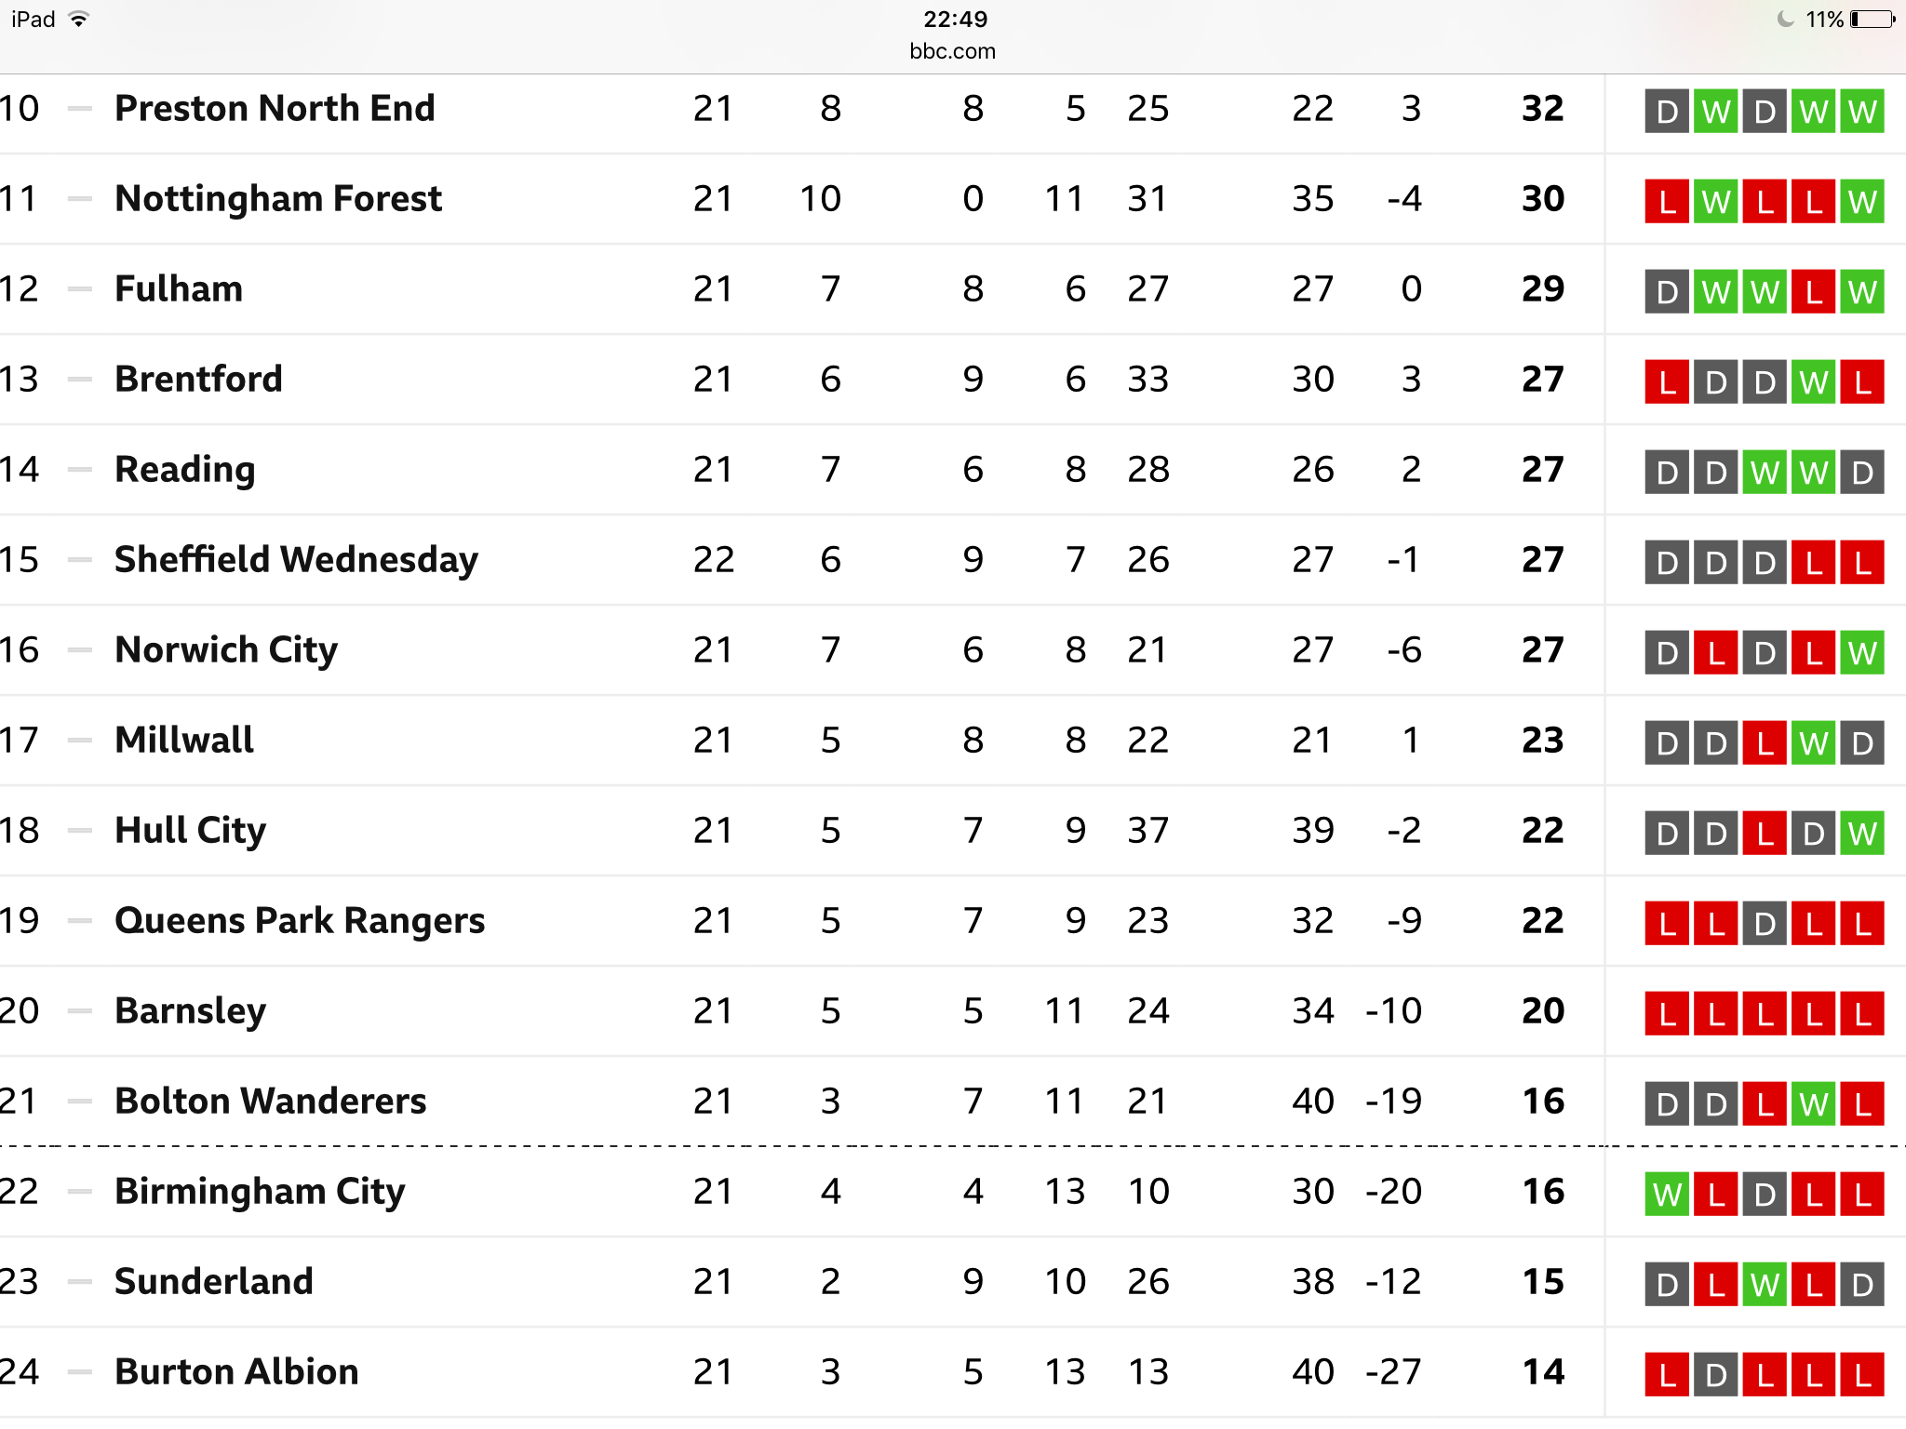Image resolution: width=1906 pixels, height=1429 pixels.
Task: Select Fulham's red L form badge
Action: point(1813,292)
